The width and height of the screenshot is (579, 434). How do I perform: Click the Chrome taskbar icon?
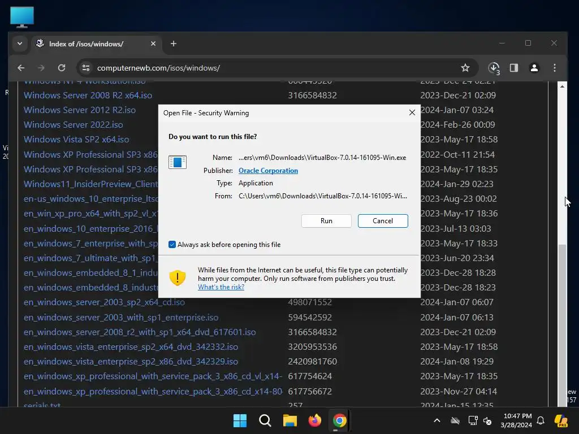coord(339,420)
